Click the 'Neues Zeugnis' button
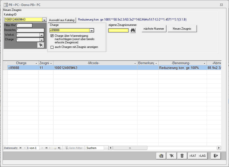Screen dimensions: 229x167 (183, 29)
